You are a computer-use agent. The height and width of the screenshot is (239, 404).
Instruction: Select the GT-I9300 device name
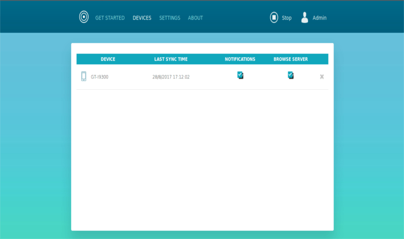coord(99,77)
